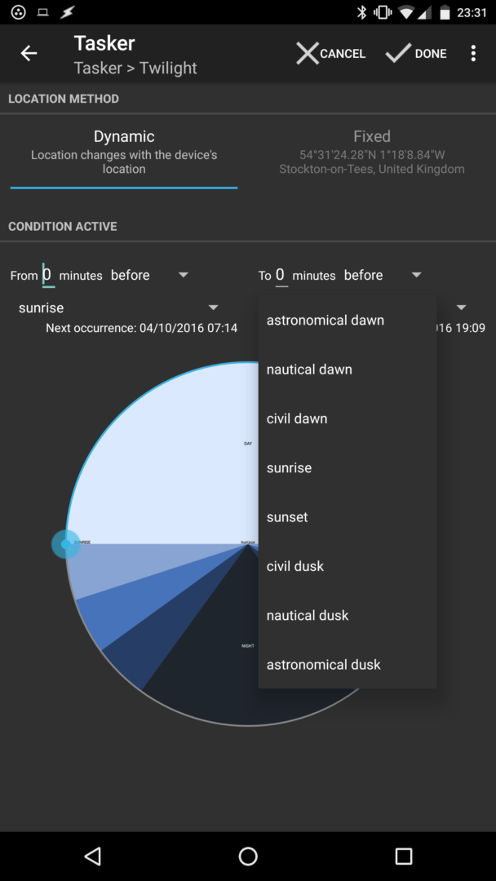This screenshot has height=881, width=496.
Task: Open the three-dot overflow menu
Action: (473, 54)
